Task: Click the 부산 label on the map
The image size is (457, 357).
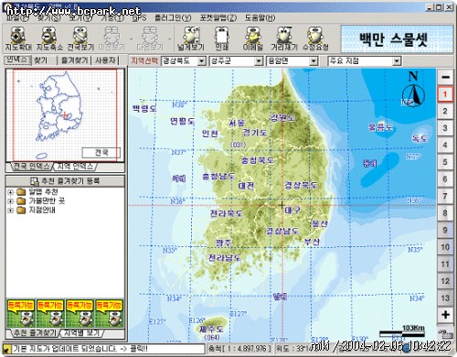Action: [312, 242]
